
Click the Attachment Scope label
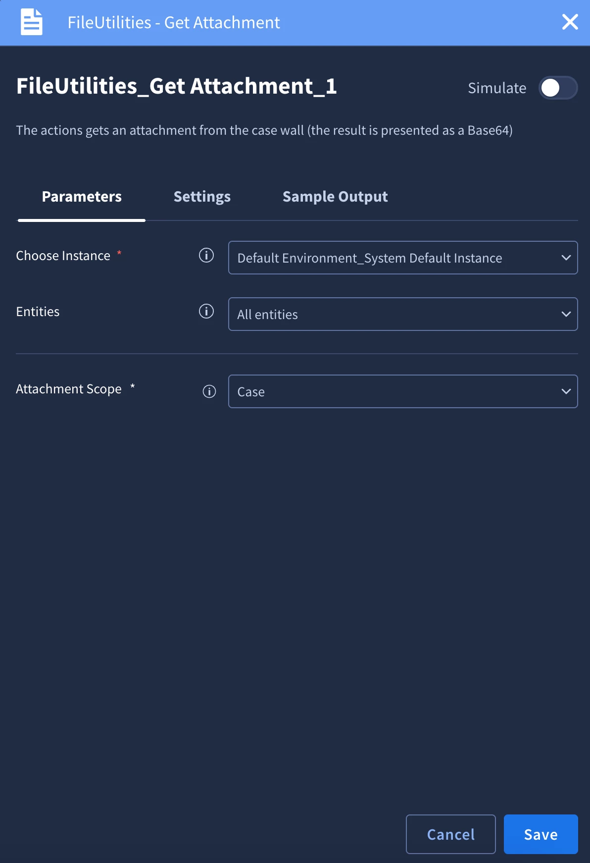(x=69, y=389)
